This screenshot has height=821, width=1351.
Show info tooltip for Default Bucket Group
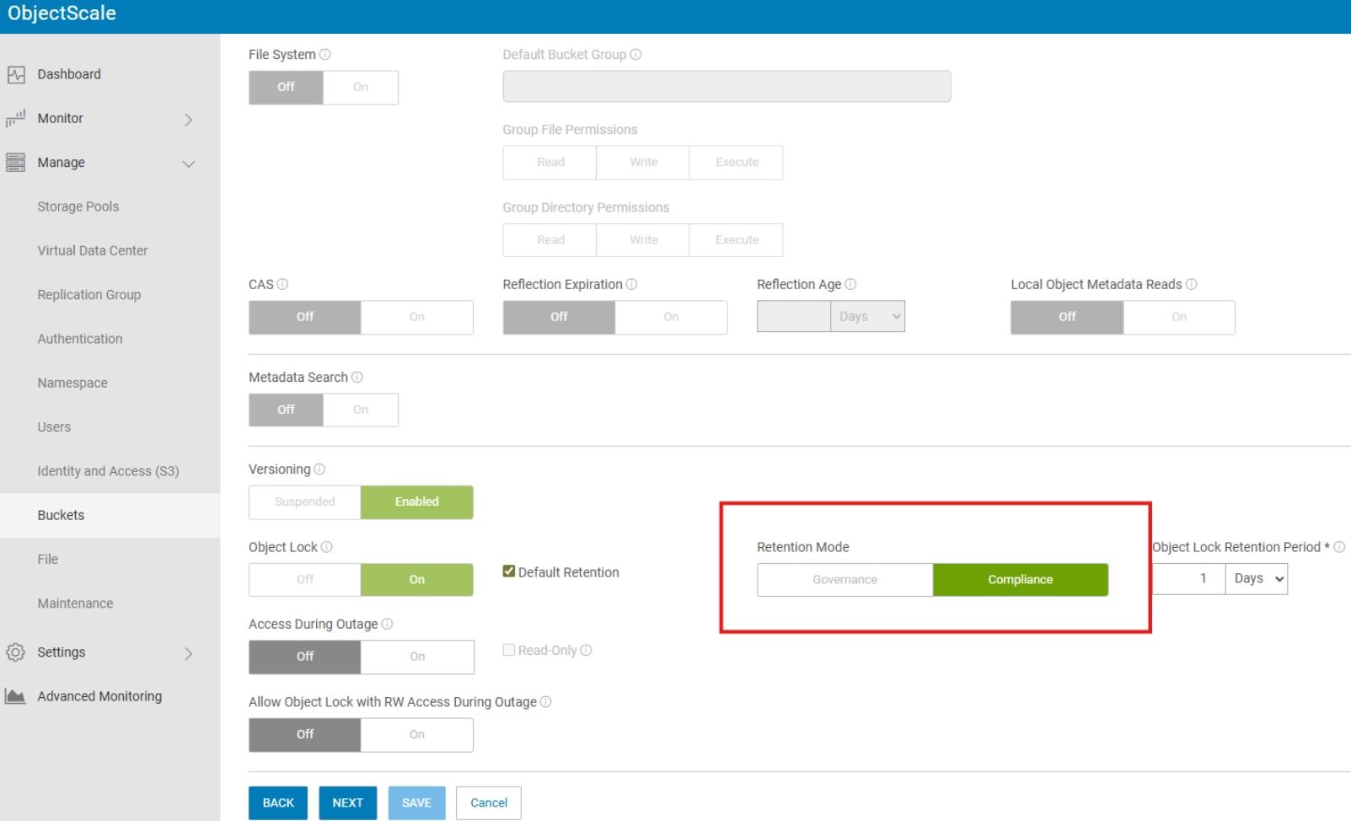[636, 55]
